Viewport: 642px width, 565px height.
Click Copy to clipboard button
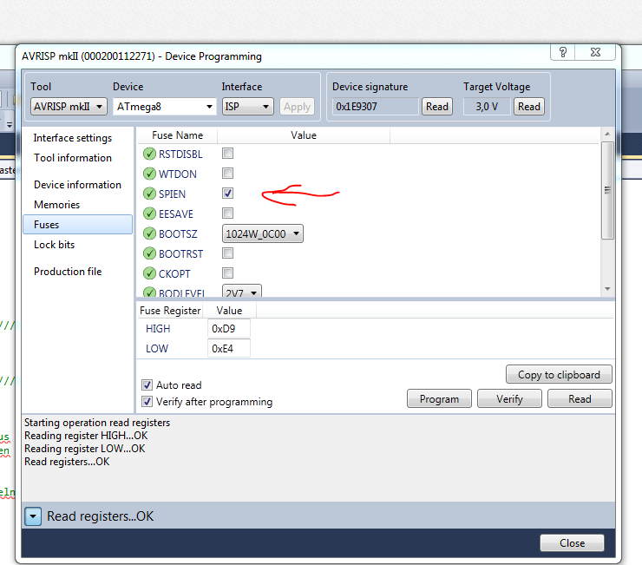tap(559, 374)
